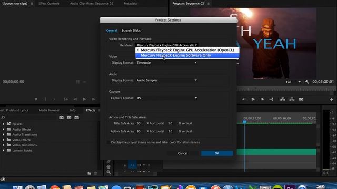Screen dimensions: 337x189
Task: Open the Renderer dropdown
Action: 167,45
